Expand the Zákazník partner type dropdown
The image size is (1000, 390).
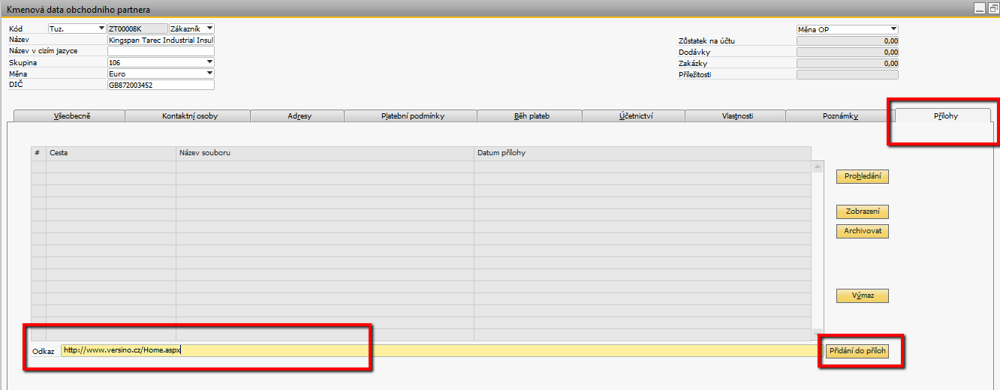coord(209,28)
